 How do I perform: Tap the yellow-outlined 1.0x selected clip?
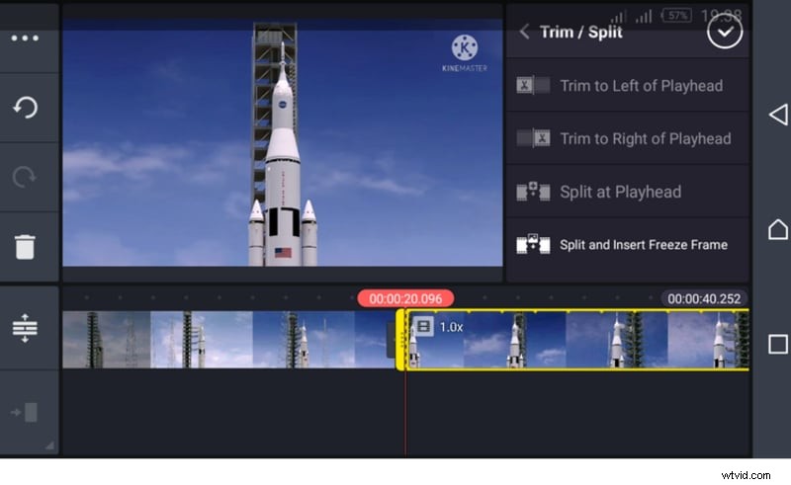[573, 341]
